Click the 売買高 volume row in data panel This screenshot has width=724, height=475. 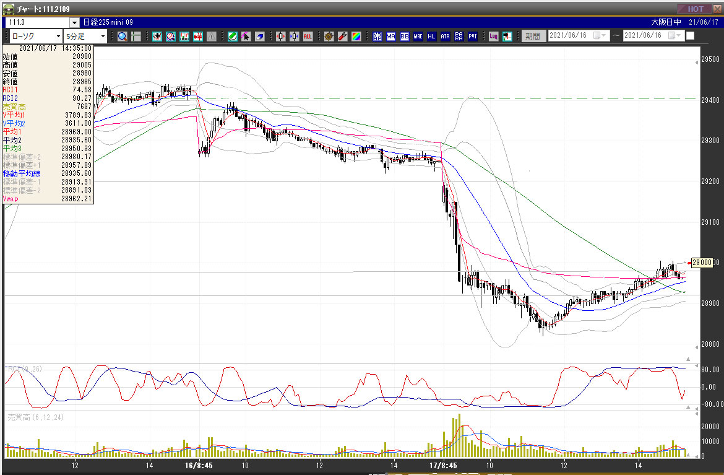(x=48, y=107)
